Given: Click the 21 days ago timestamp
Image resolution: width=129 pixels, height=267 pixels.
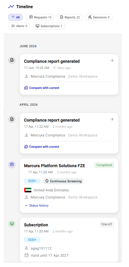Looking at the screenshot, I should [x=62, y=68].
